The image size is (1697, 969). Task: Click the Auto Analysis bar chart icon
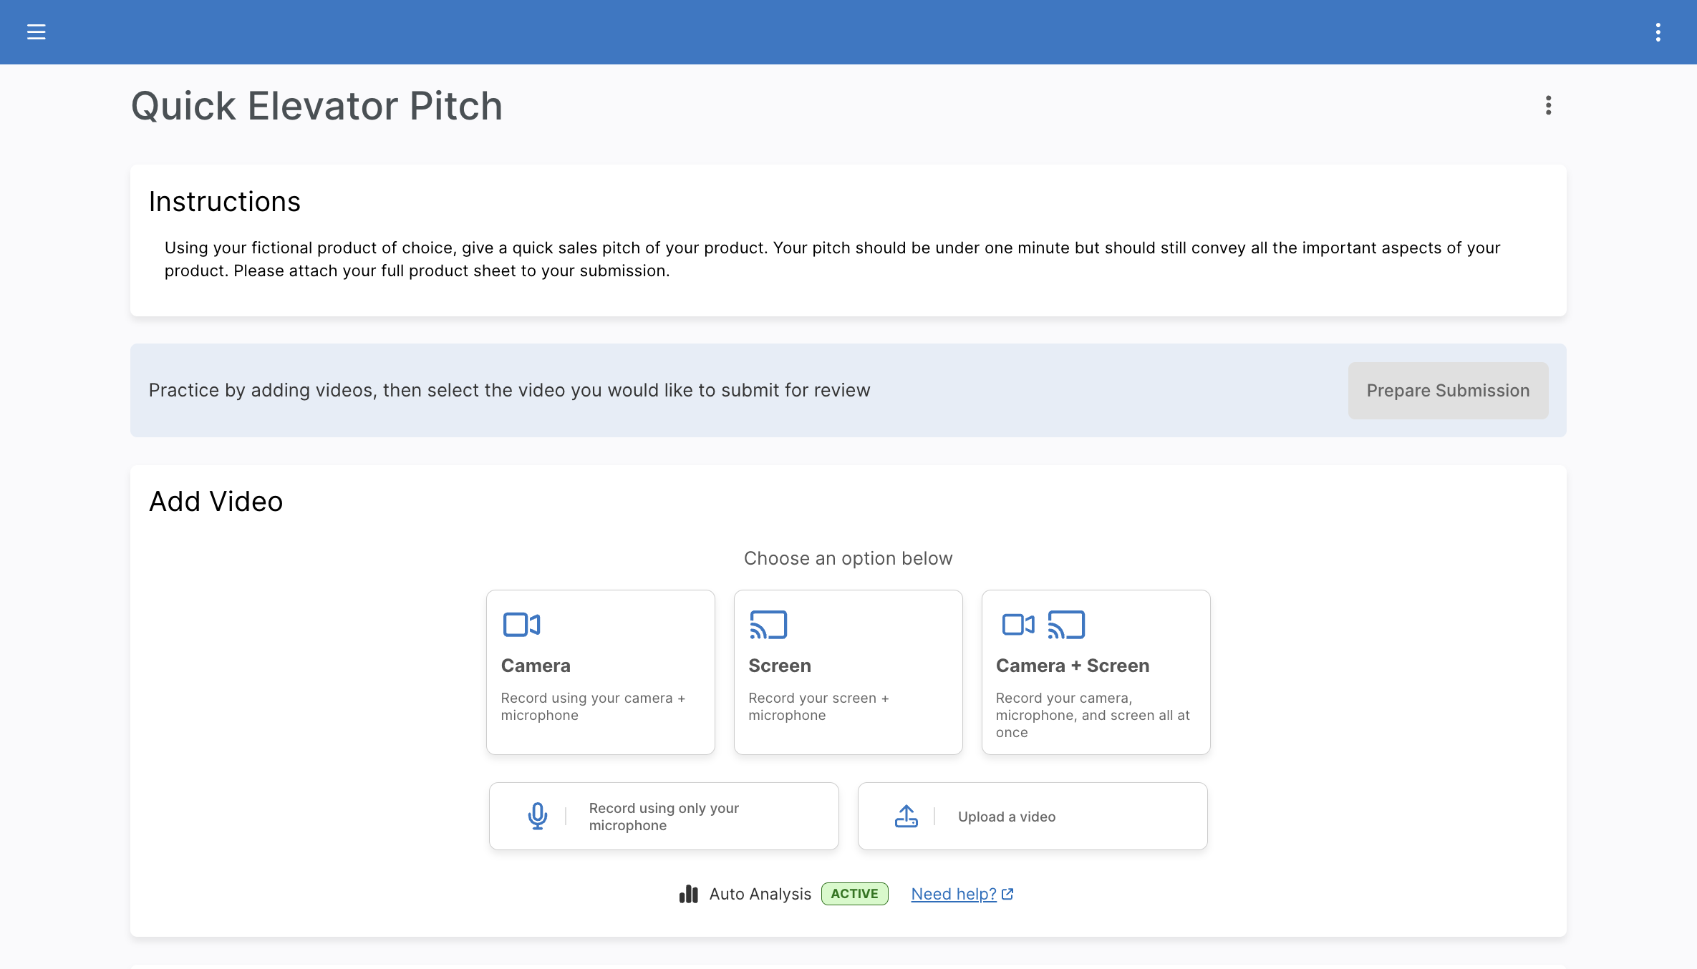pos(688,894)
